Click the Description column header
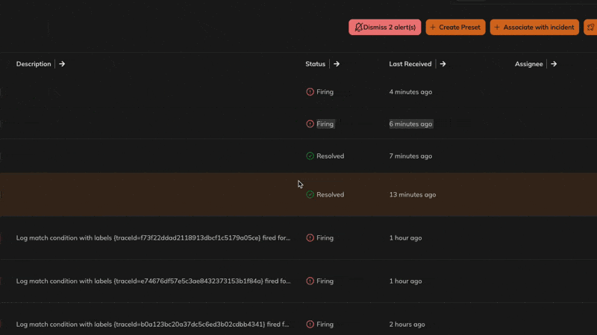 point(34,64)
